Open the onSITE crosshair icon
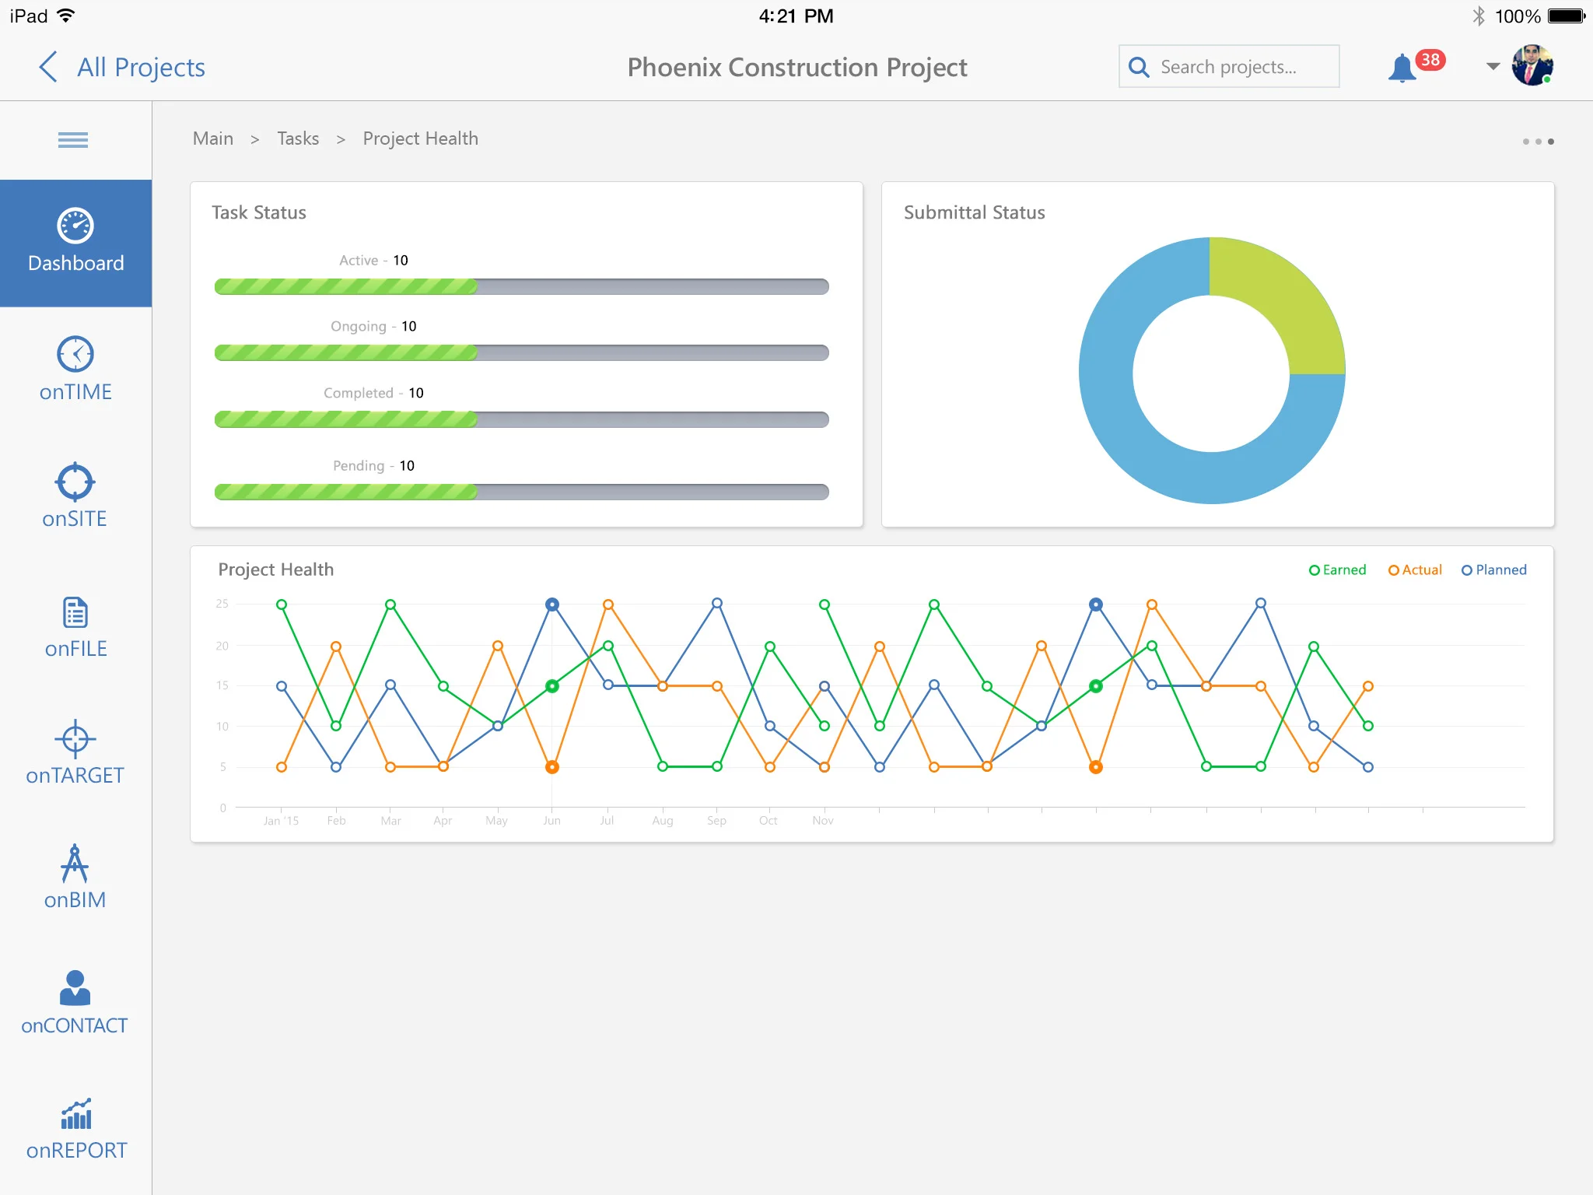This screenshot has width=1593, height=1195. pyautogui.click(x=75, y=482)
